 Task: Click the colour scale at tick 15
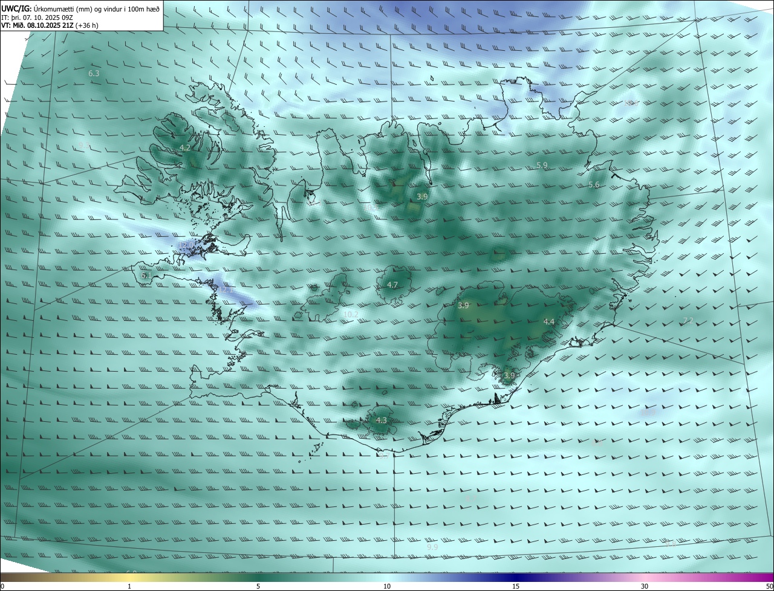516,586
